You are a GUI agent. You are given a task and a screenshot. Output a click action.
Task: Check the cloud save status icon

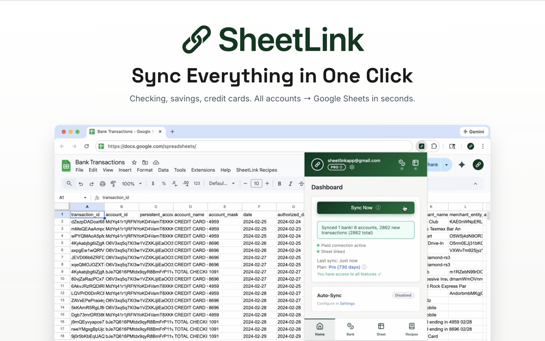[x=156, y=162]
